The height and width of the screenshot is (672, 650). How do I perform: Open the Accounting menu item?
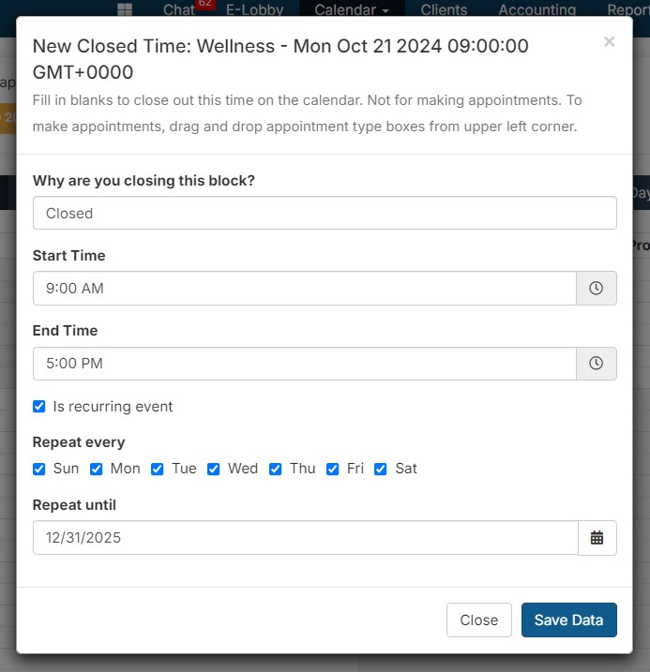537,10
